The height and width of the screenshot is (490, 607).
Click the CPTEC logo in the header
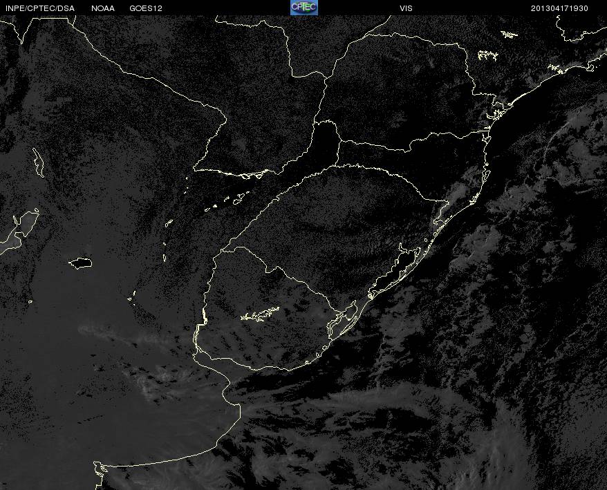click(304, 8)
